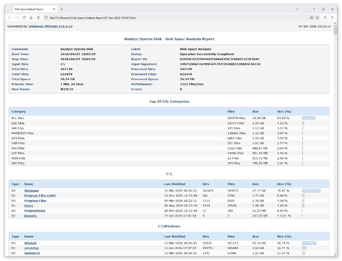The image size is (342, 261).
Task: Click the address bar with report URL
Action: pos(177,18)
